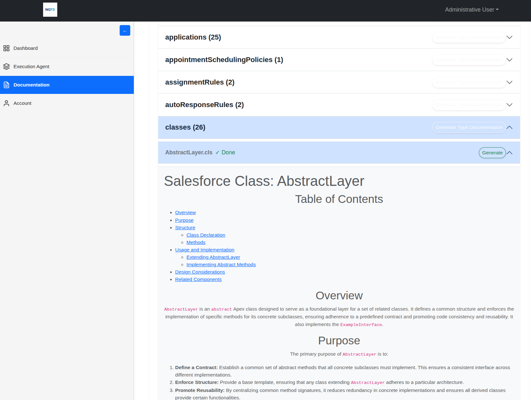Click the NQTS logo
Image resolution: width=531 pixels, height=400 pixels.
coord(50,10)
